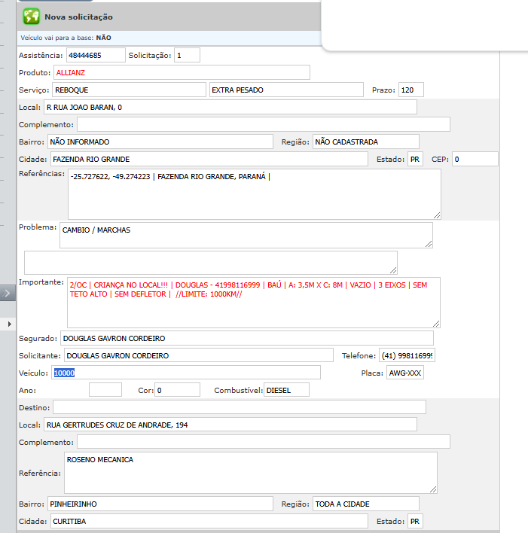The width and height of the screenshot is (528, 533).
Task: Click the Assistência number field
Action: [95, 55]
